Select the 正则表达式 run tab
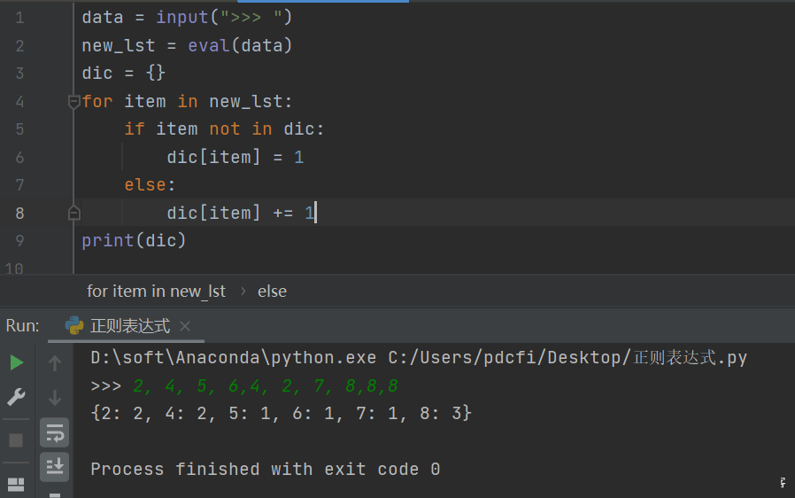Screen dimensions: 795x498 (x=130, y=326)
